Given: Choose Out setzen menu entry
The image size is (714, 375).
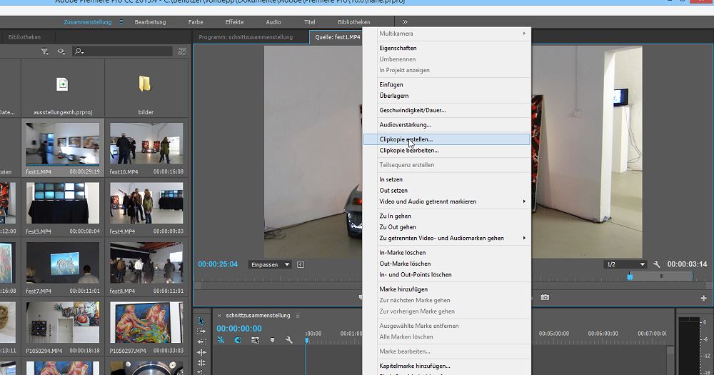Looking at the screenshot, I should click(x=447, y=191).
